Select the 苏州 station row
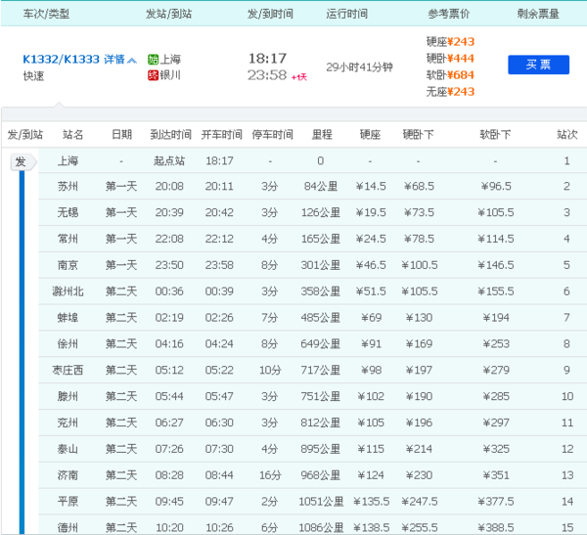The width and height of the screenshot is (587, 535). [x=313, y=186]
